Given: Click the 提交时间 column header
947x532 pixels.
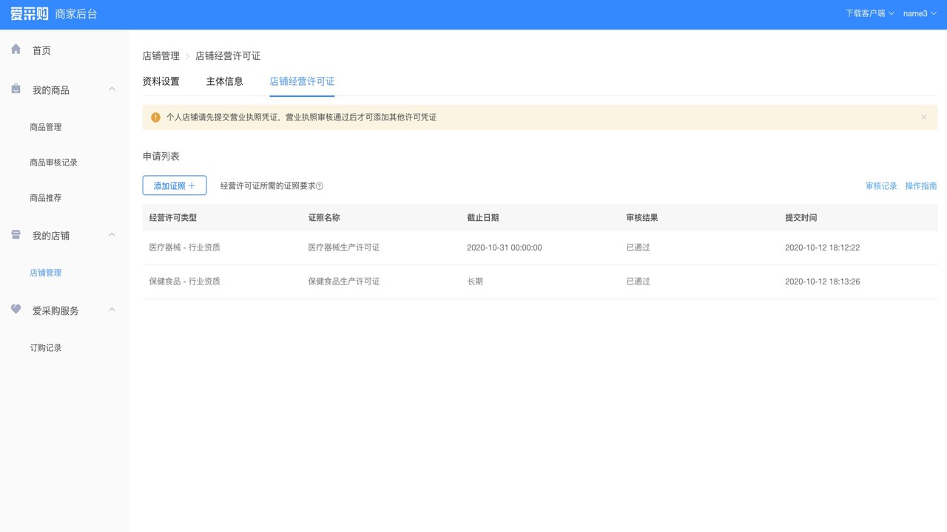Looking at the screenshot, I should pos(801,218).
